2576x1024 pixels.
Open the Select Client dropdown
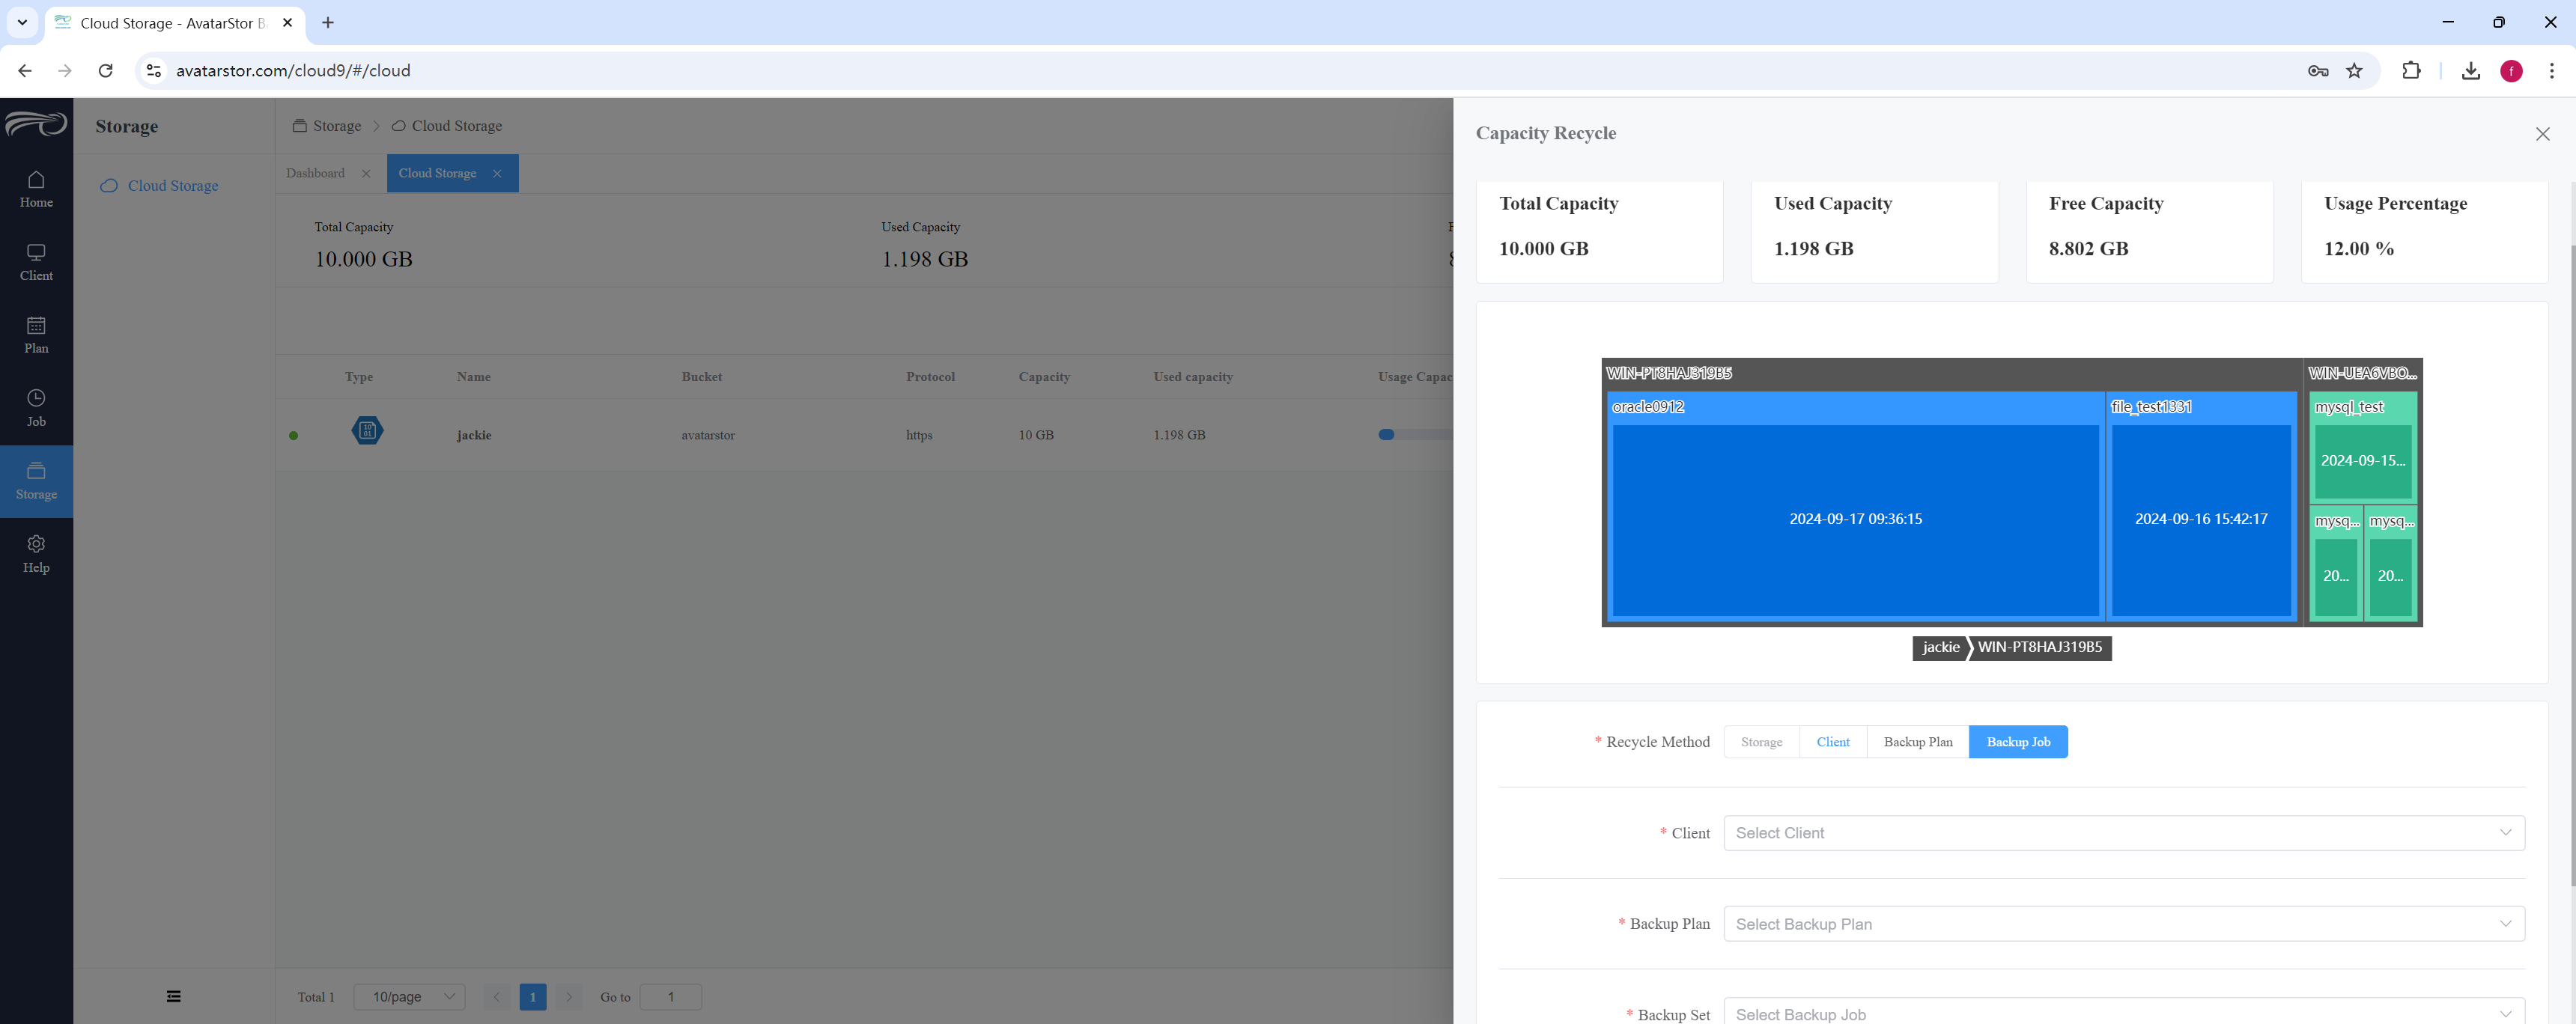[x=2124, y=833]
